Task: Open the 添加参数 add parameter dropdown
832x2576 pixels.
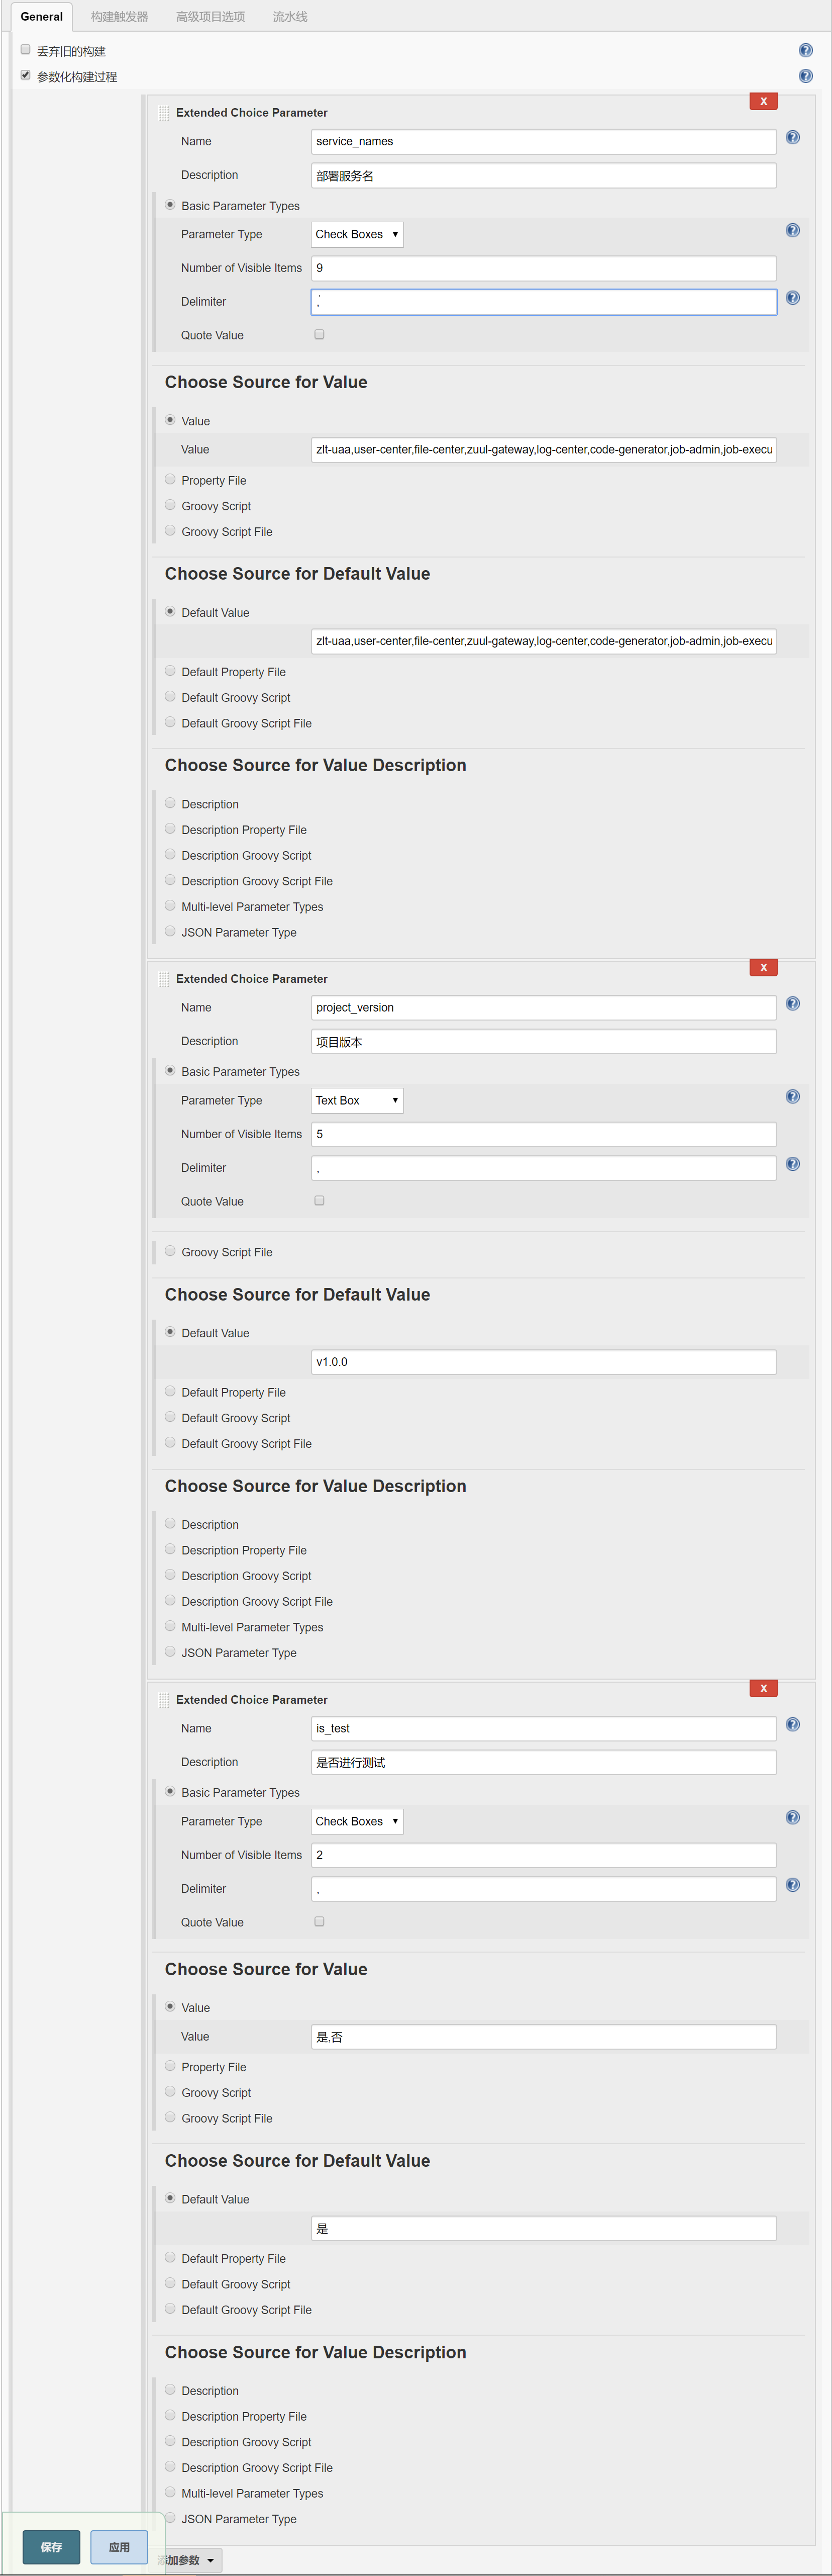Action: click(x=190, y=2560)
